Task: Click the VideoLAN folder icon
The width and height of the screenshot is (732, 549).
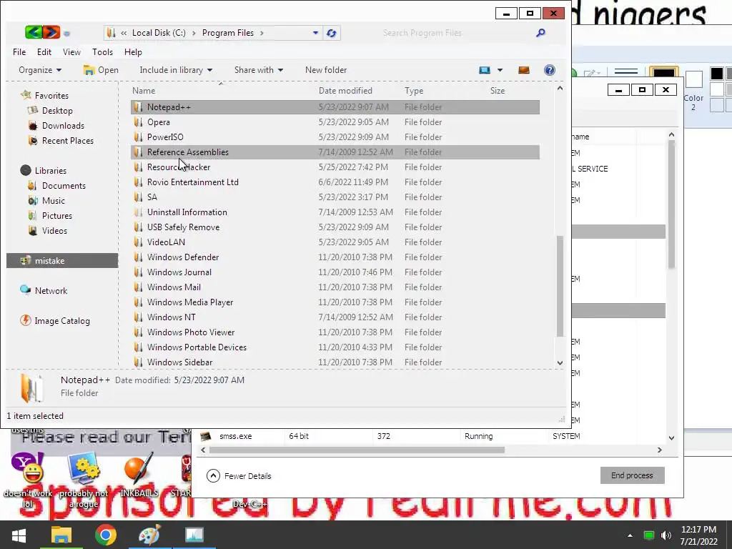Action: coord(138,242)
